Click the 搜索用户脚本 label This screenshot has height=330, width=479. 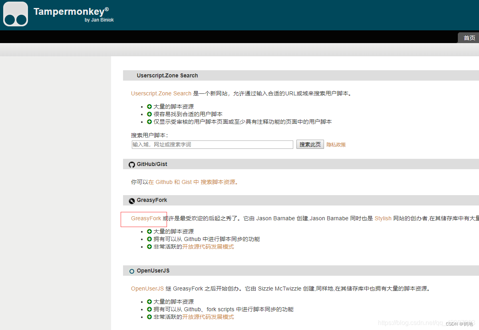click(149, 135)
